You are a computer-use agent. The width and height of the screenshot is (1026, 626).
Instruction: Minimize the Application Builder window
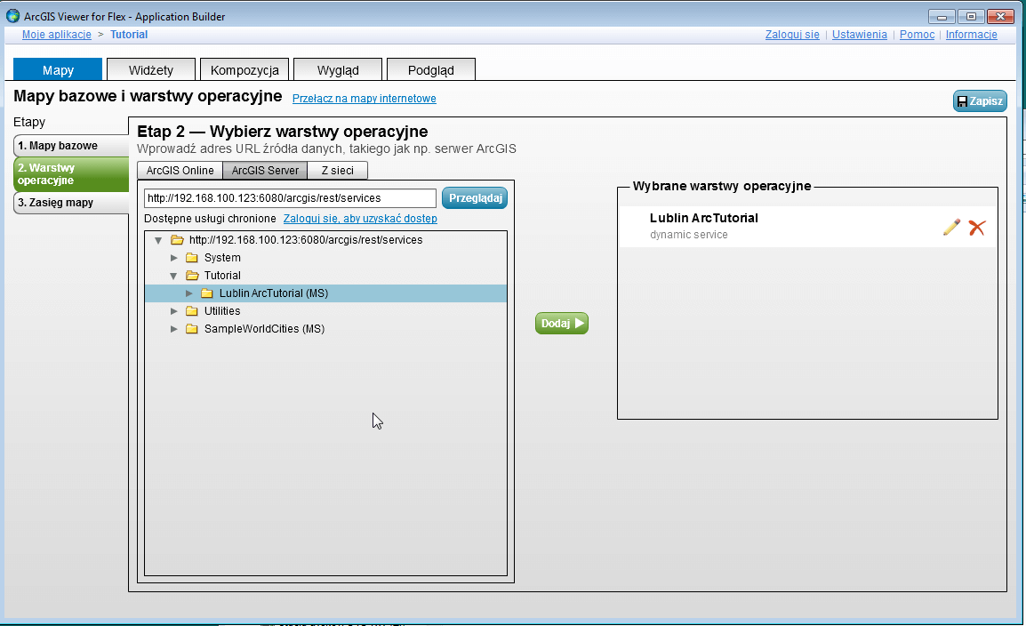tap(942, 16)
